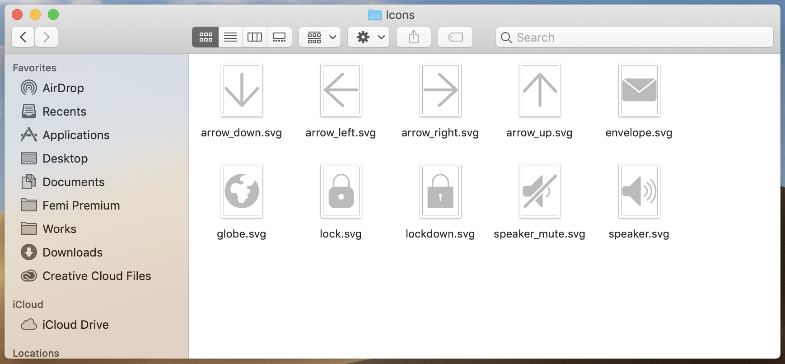785x364 pixels.
Task: Open the group items dropdown
Action: (320, 37)
